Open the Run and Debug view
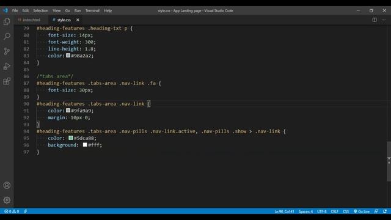Screen dimensions: 391x220 7,67
